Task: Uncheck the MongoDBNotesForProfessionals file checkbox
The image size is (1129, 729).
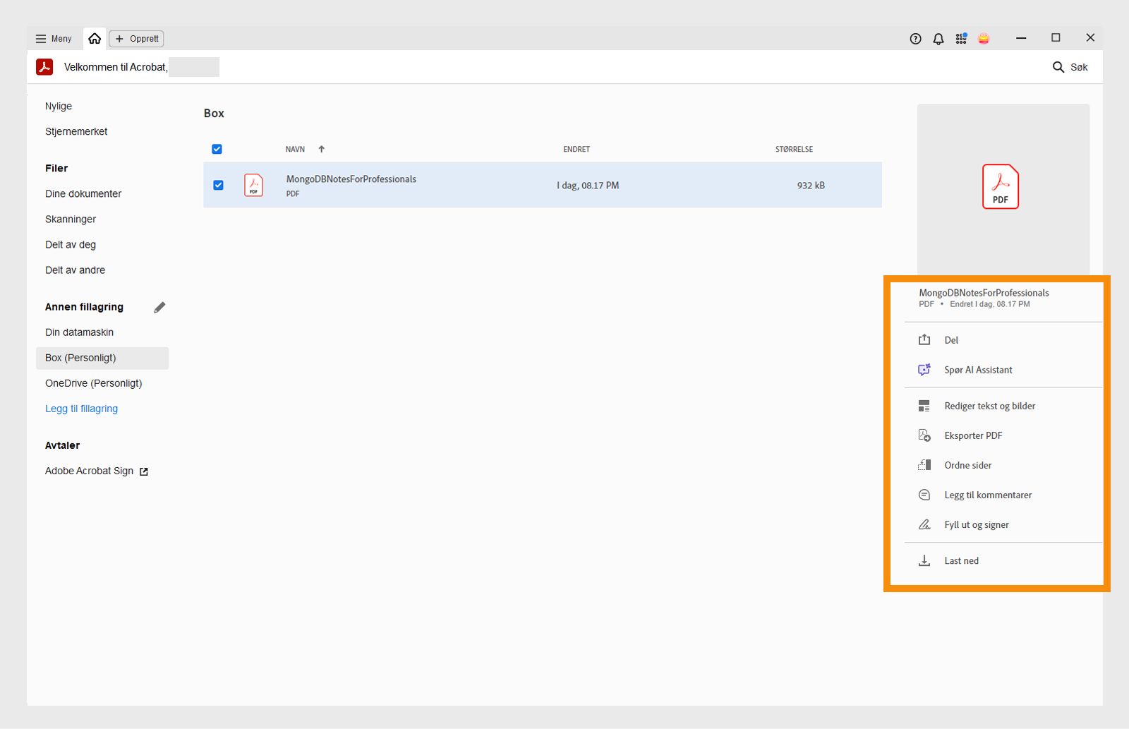Action: (218, 185)
